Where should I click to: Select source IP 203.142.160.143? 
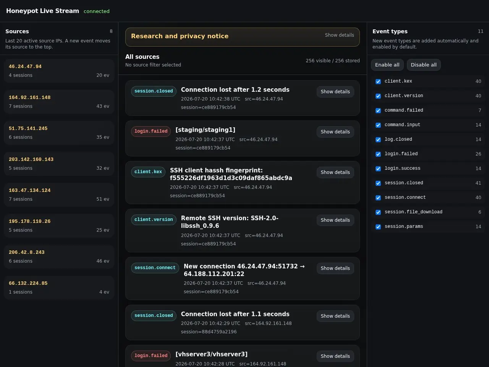(x=59, y=164)
